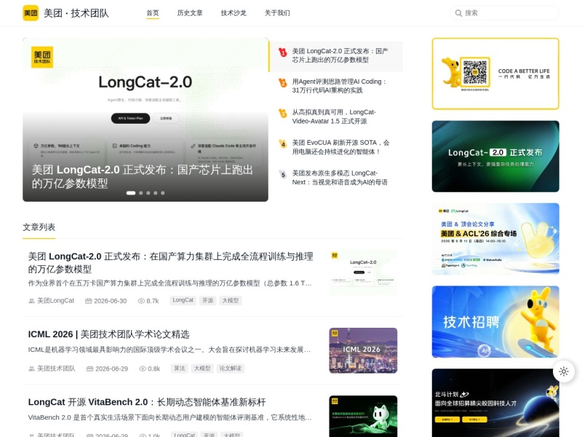Toggle the light/dark theme sun button
The image size is (582, 437).
(x=563, y=371)
